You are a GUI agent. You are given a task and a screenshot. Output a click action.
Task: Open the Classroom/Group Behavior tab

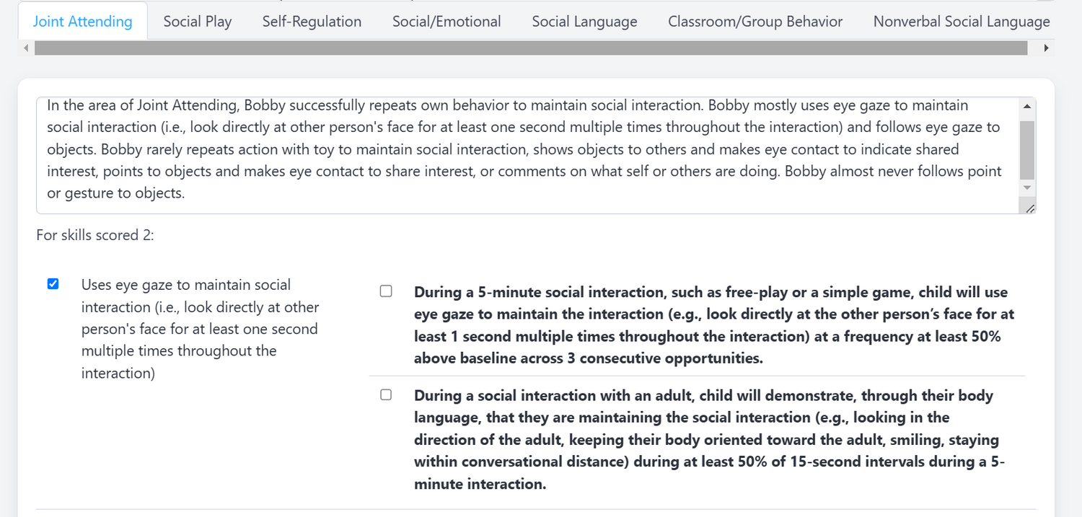pyautogui.click(x=755, y=22)
